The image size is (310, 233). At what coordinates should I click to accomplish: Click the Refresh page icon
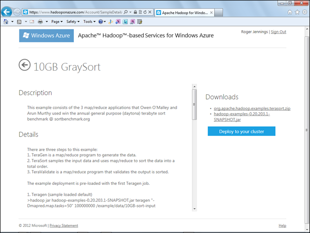(145, 12)
